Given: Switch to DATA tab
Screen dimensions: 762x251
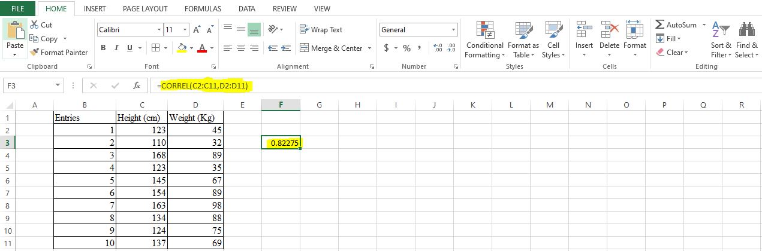Looking at the screenshot, I should coord(246,9).
